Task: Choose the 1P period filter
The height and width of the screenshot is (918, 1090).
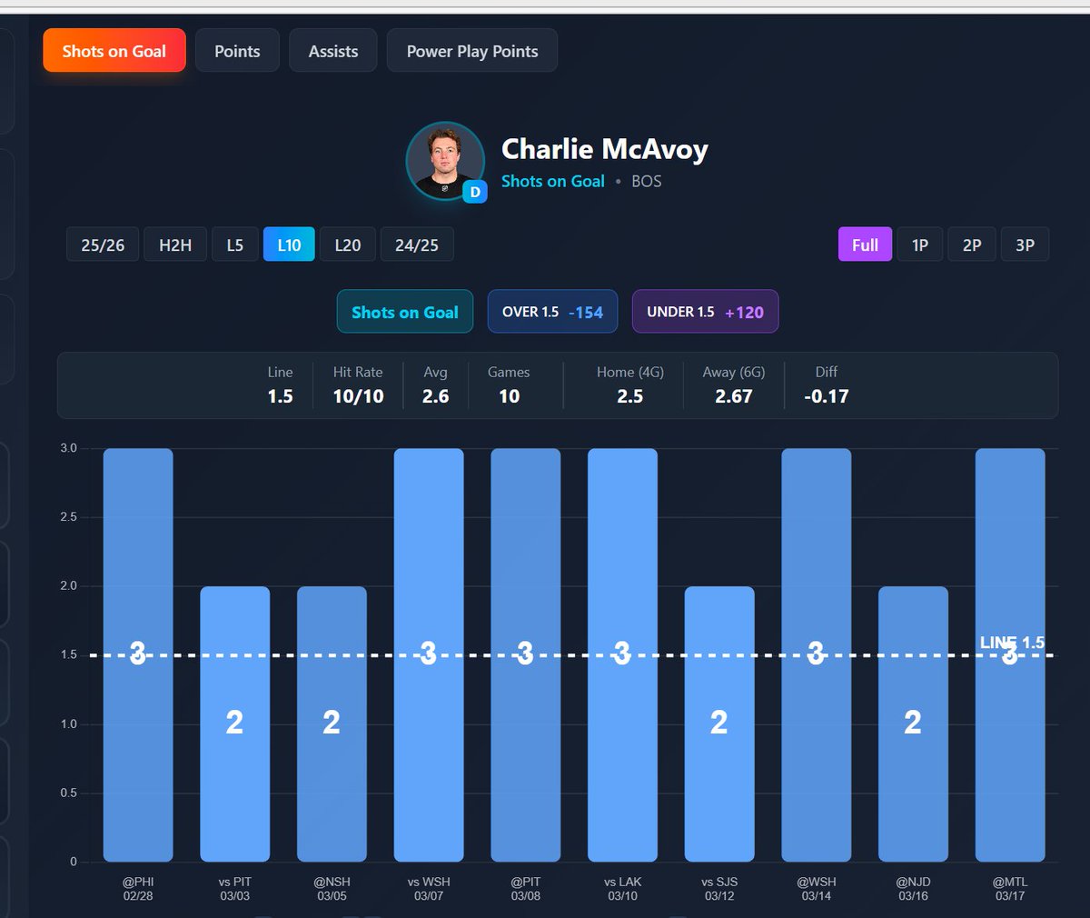Action: coord(919,244)
